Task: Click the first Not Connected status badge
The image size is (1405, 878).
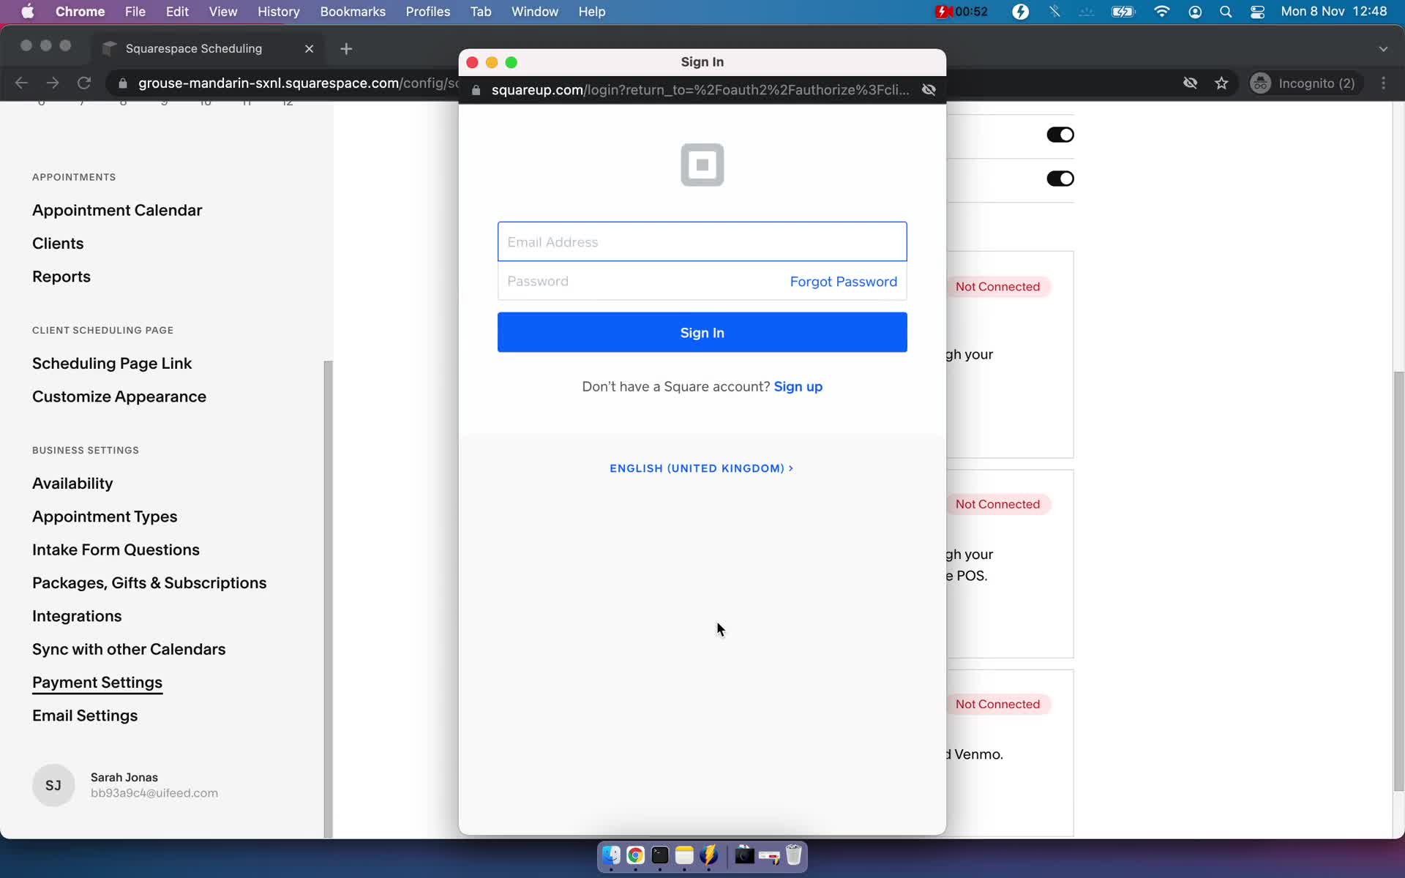Action: tap(997, 287)
